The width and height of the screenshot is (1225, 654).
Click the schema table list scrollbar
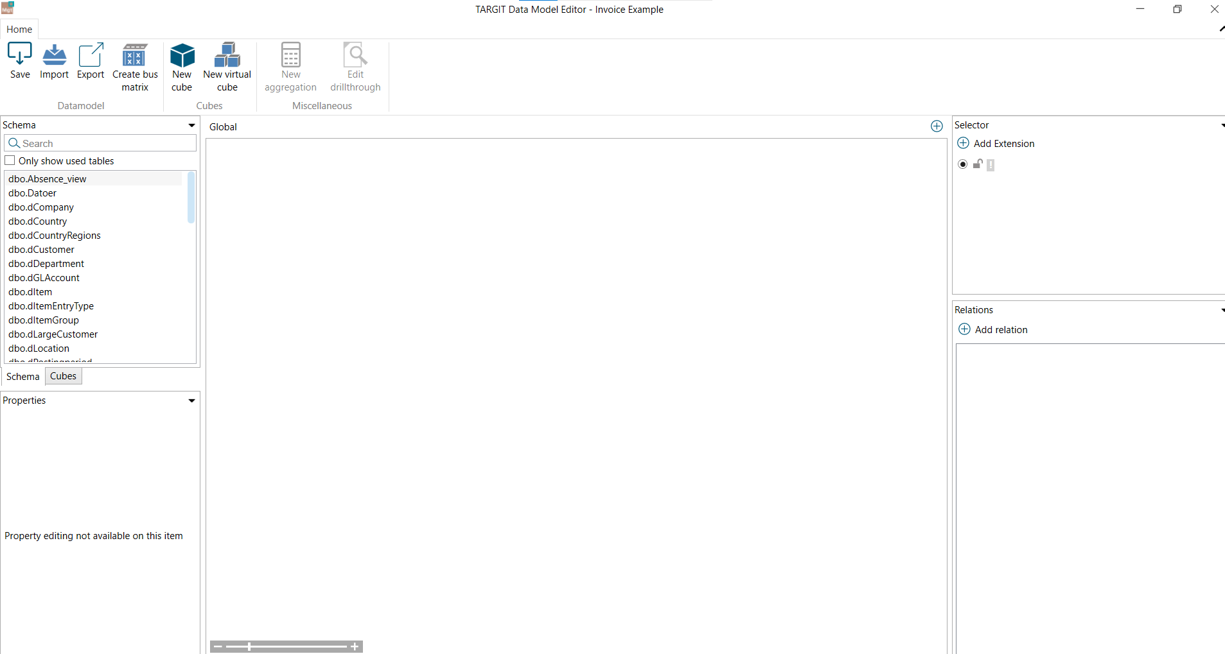191,198
